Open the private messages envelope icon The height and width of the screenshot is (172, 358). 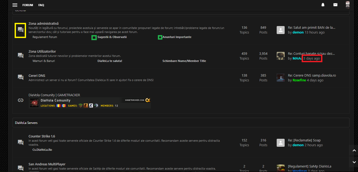[335, 5]
